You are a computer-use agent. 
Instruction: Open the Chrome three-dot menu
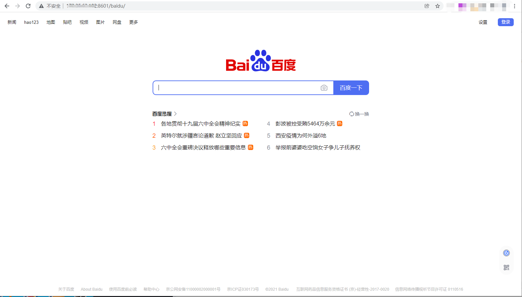(515, 6)
